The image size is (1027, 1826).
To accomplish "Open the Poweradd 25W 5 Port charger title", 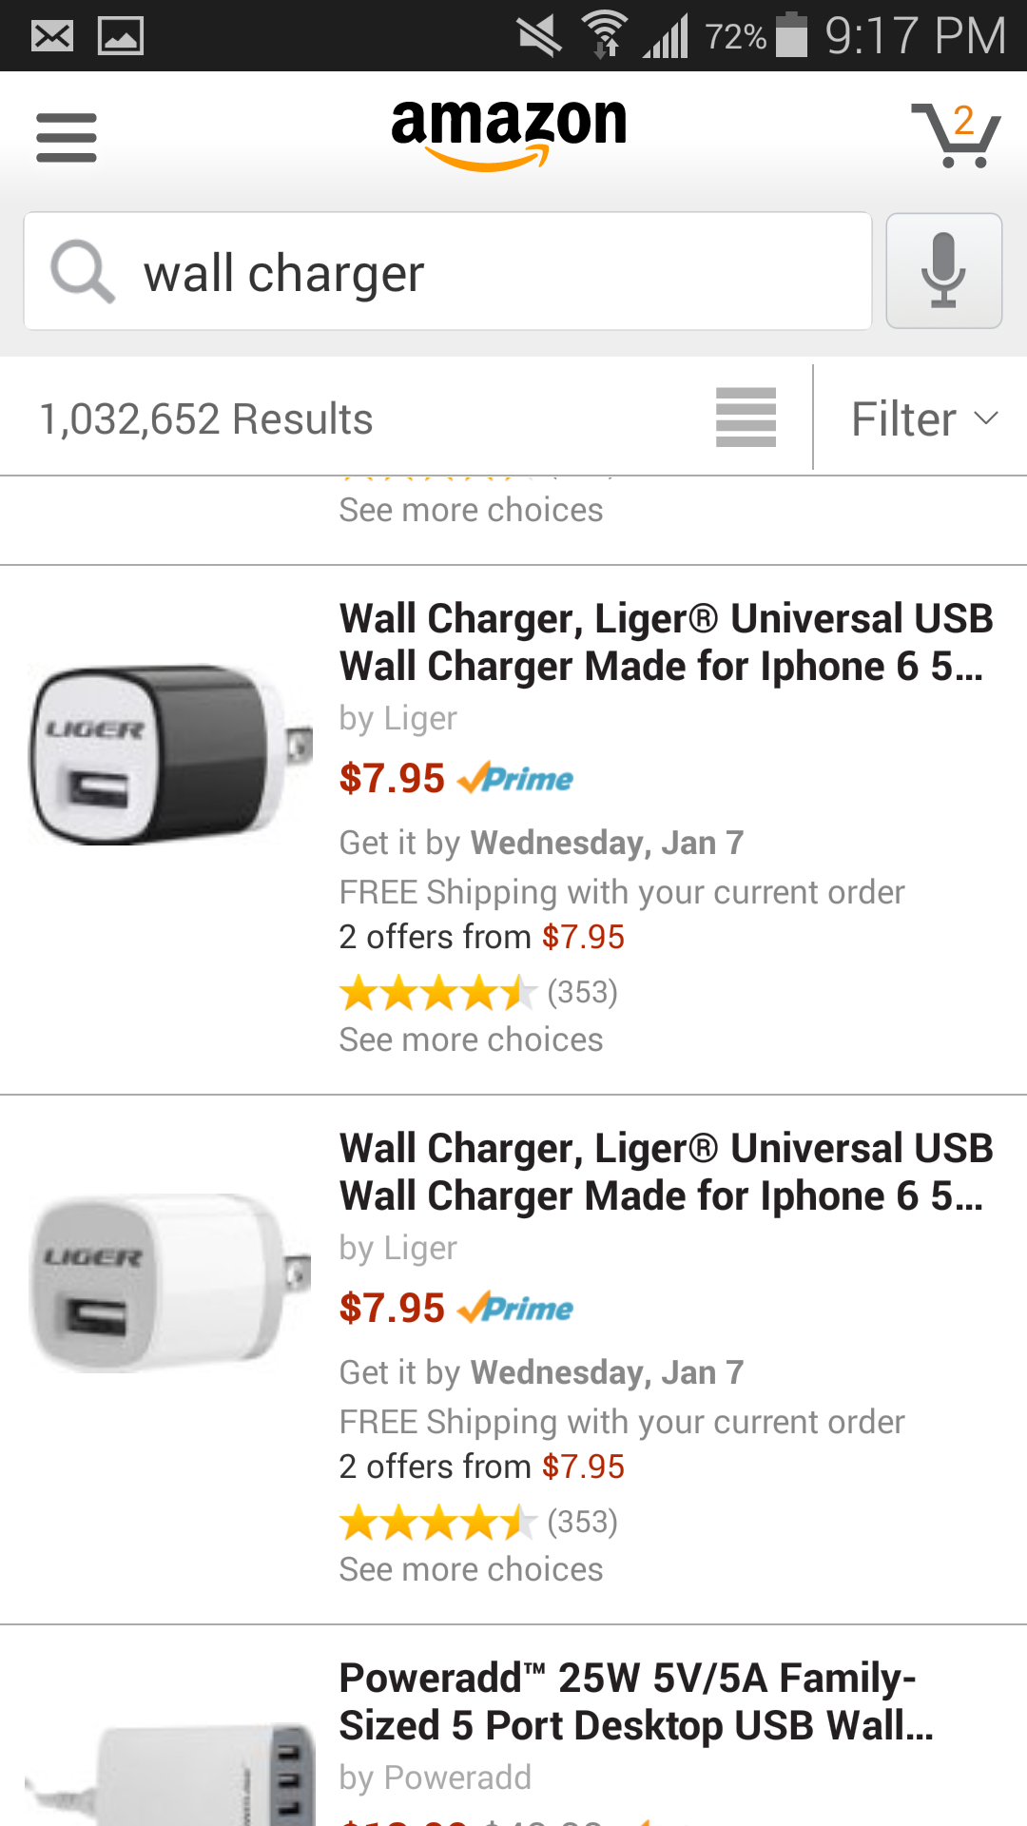I will (635, 1701).
